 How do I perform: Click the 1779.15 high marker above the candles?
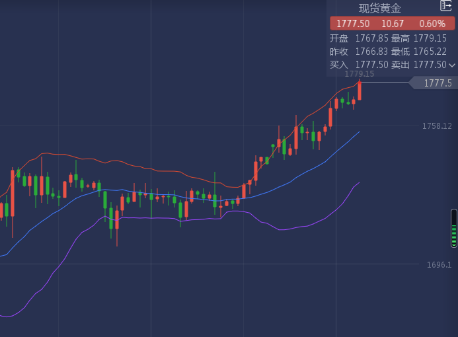(x=360, y=74)
